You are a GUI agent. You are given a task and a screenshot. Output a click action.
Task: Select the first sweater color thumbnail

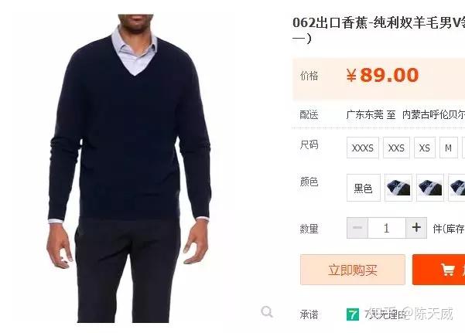click(x=398, y=188)
